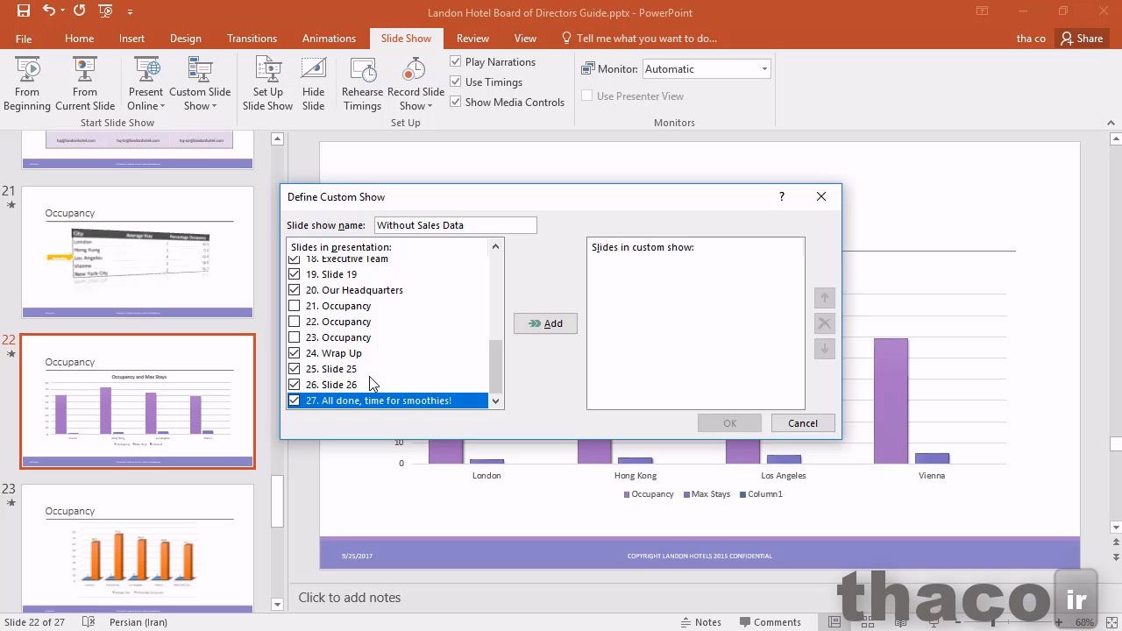Click Persian (Iran) language indicator
This screenshot has width=1122, height=631.
(x=139, y=622)
